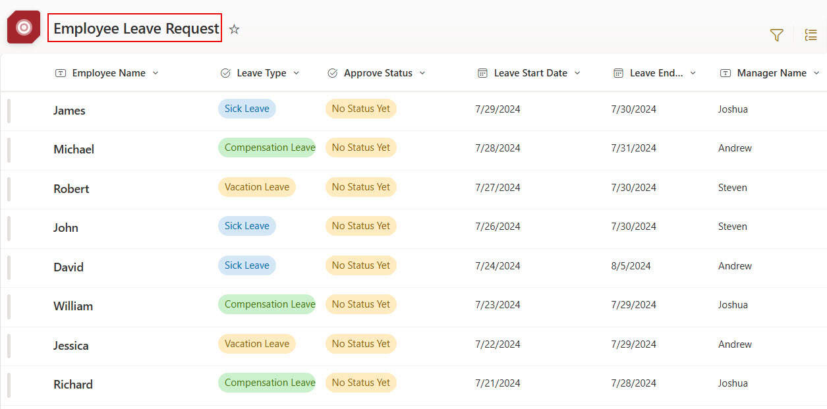Image resolution: width=827 pixels, height=409 pixels.
Task: Open the Michael item
Action: click(x=74, y=150)
